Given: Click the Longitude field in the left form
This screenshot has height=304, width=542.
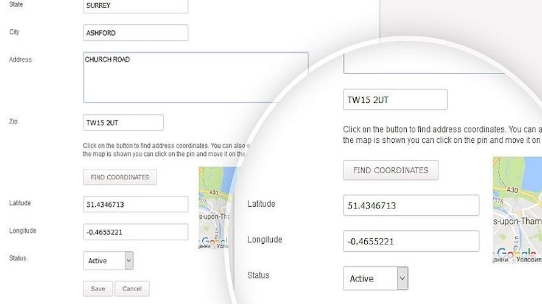Looking at the screenshot, I should click(x=135, y=232).
